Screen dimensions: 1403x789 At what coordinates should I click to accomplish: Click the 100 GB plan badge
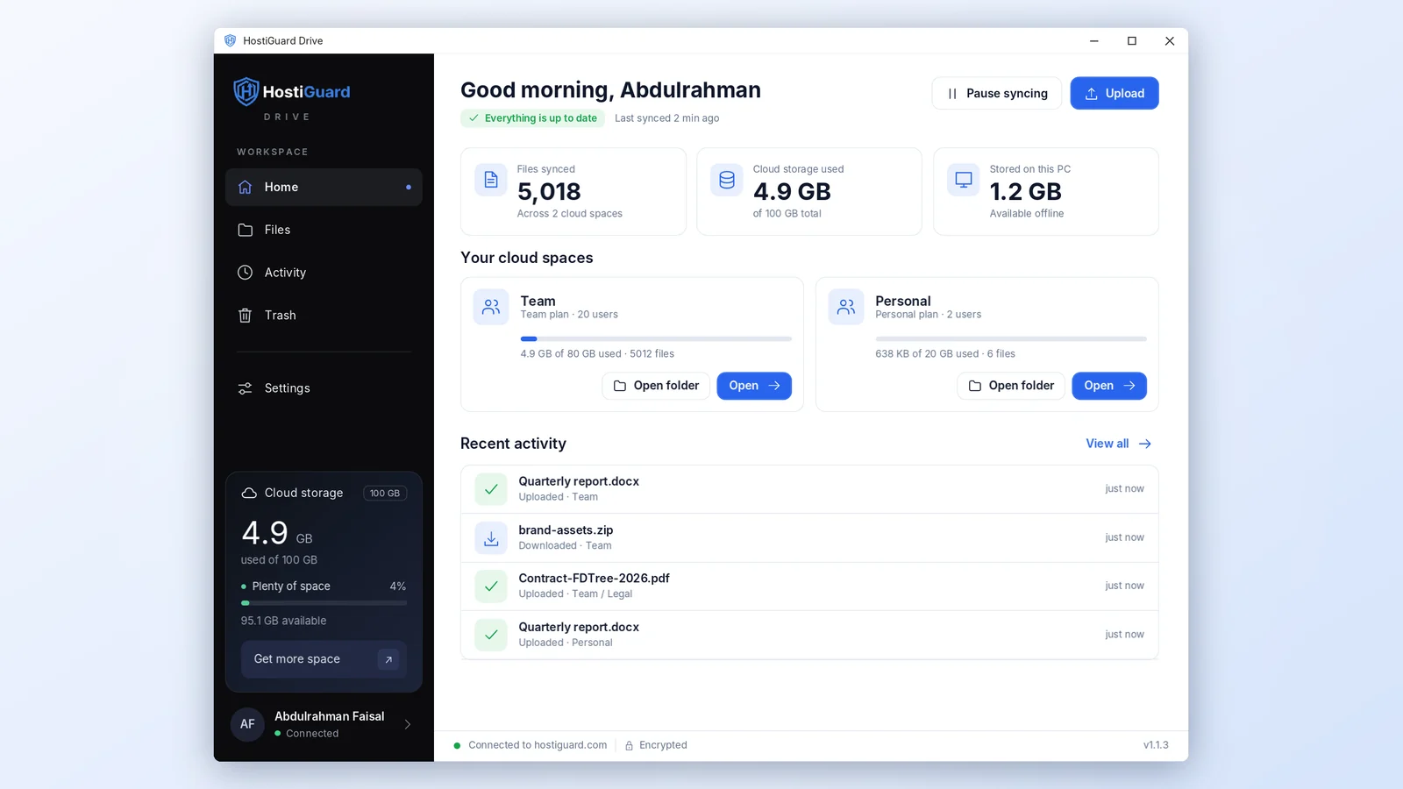point(385,493)
